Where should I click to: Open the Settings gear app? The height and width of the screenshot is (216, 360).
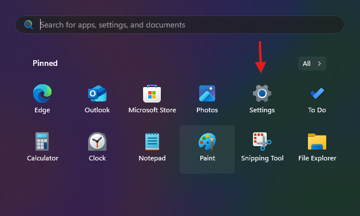click(x=262, y=99)
